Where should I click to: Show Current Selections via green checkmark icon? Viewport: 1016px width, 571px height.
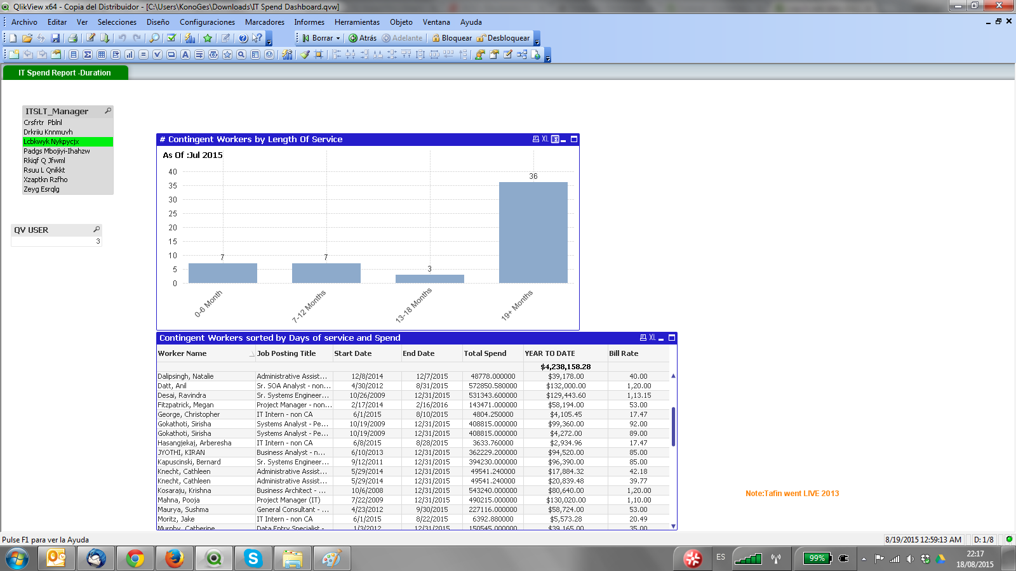coord(171,38)
